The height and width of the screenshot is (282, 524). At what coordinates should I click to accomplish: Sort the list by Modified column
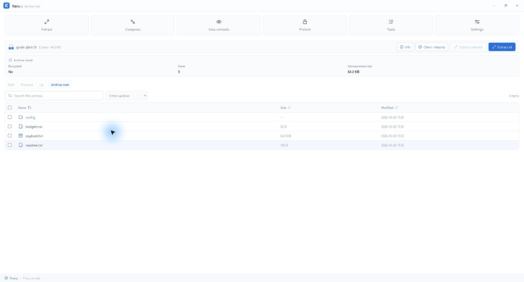[390, 108]
